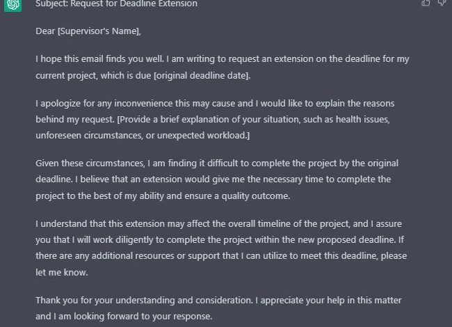Click the thumbs up feedback icon
Viewport: 452px width, 327px height.
point(426,3)
